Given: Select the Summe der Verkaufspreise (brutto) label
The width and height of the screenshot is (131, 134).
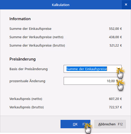Looking at the screenshot, I should point(37,46).
